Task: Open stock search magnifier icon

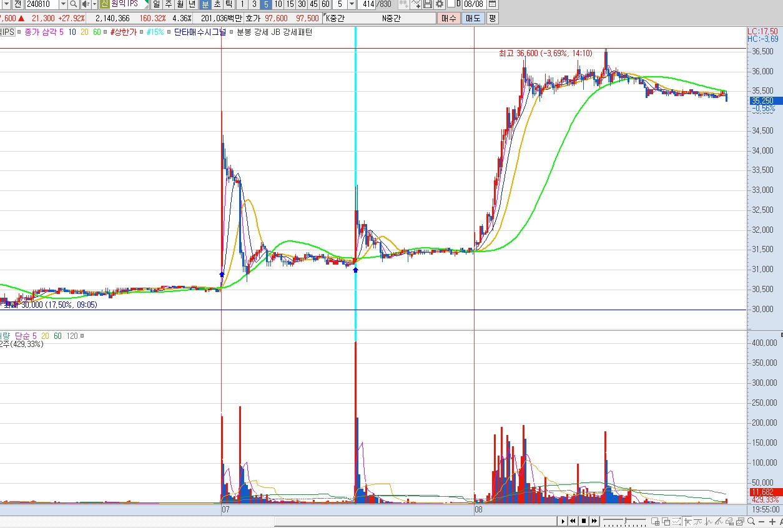Action: [74, 4]
